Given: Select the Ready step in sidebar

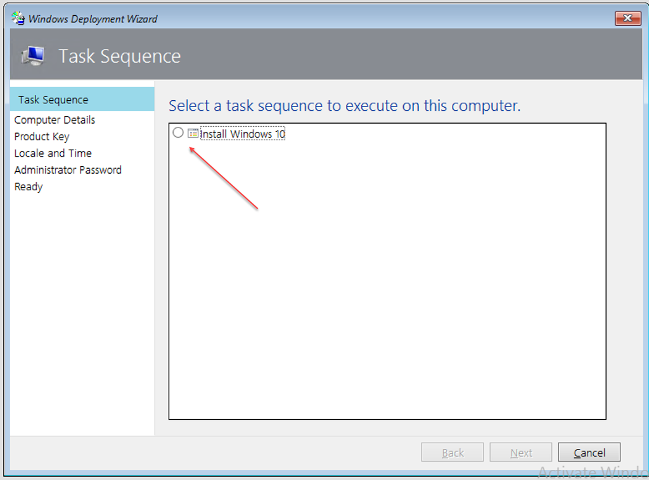Looking at the screenshot, I should coord(29,186).
